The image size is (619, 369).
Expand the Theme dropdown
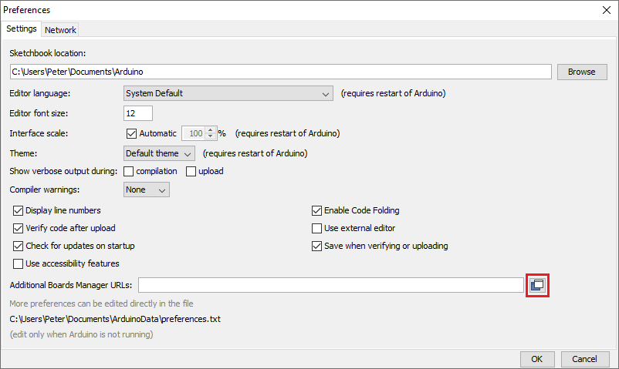click(x=160, y=153)
